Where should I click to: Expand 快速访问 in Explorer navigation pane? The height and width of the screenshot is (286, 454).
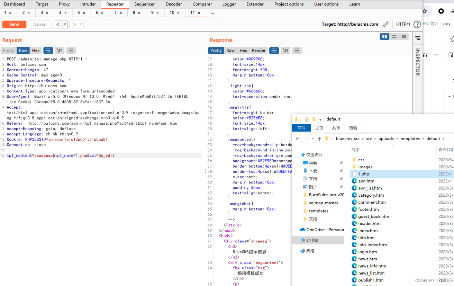[312, 155]
